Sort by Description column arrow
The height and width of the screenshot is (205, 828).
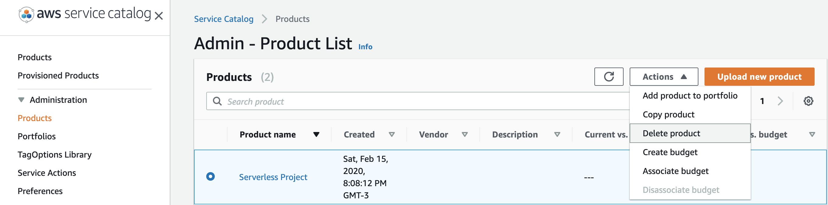pyautogui.click(x=557, y=135)
